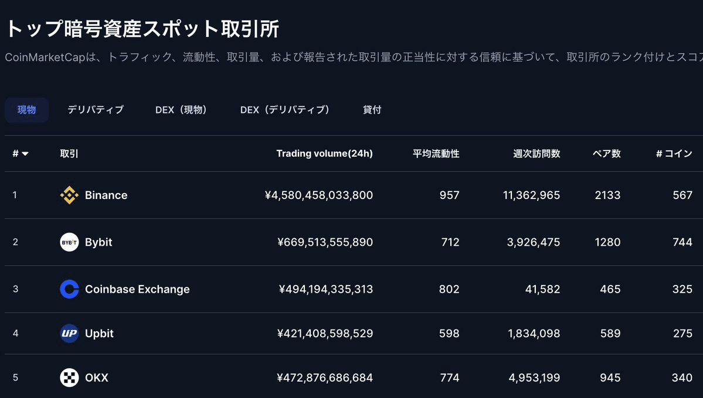Open OKX via its logo icon
This screenshot has width=703, height=398.
69,378
